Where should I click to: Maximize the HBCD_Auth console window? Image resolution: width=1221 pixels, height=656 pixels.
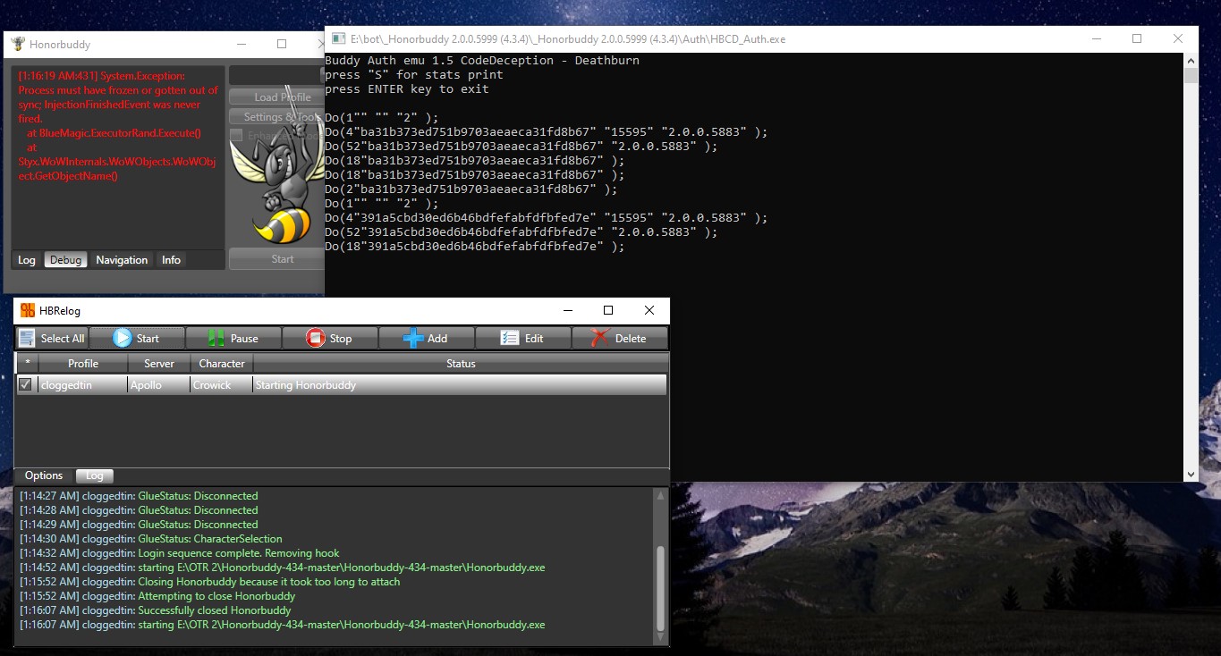[1137, 39]
